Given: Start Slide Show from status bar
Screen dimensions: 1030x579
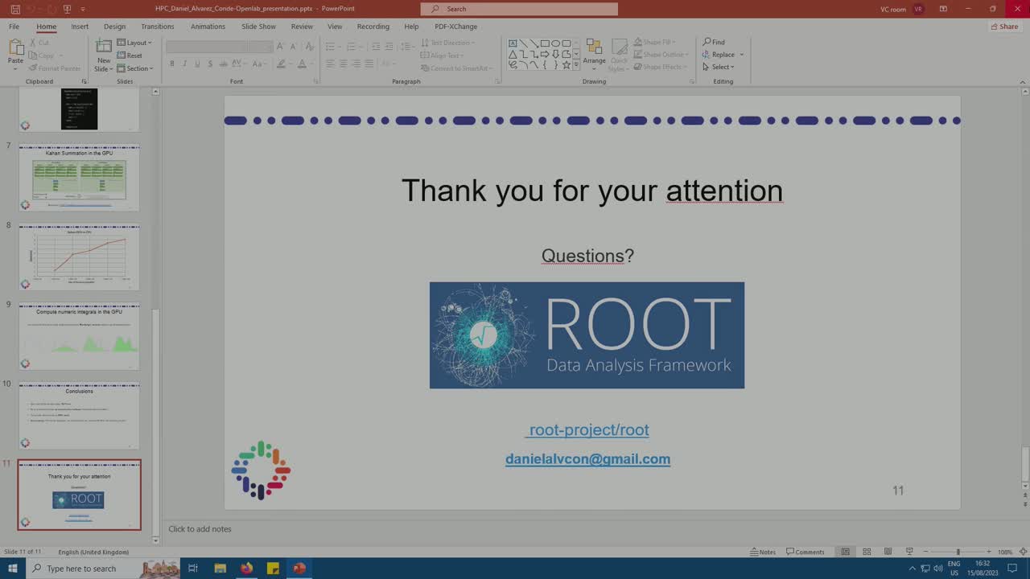Looking at the screenshot, I should click(909, 552).
